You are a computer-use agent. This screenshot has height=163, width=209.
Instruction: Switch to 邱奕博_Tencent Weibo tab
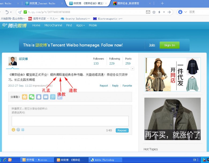click(42, 3)
